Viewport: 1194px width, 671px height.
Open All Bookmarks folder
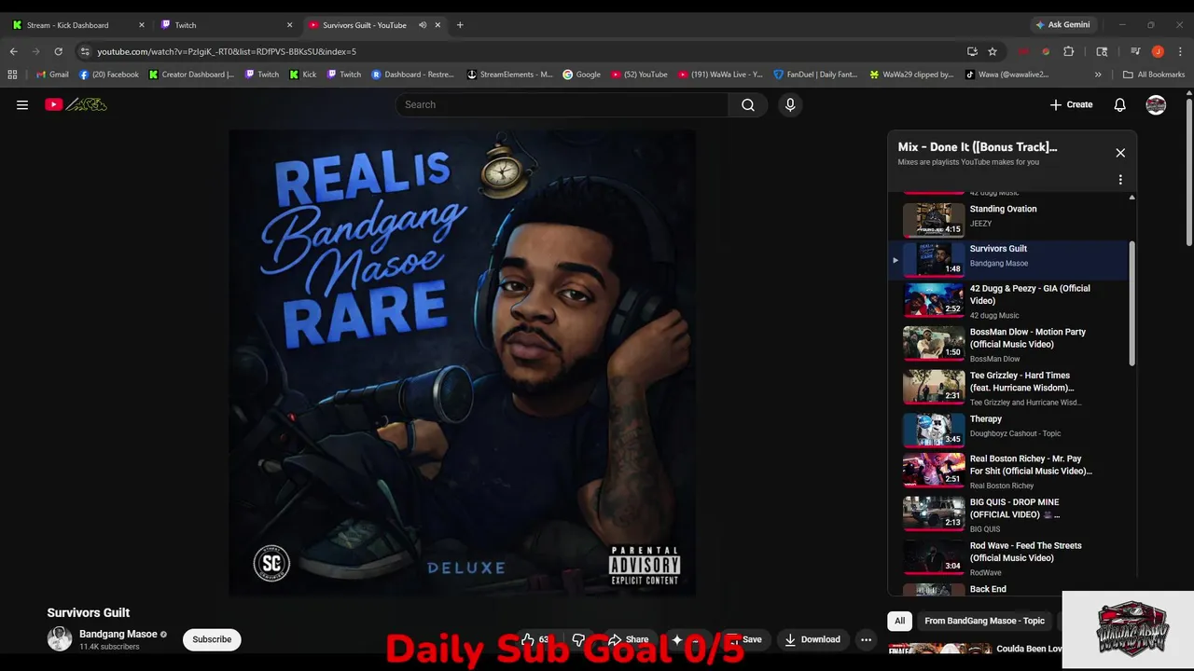tap(1154, 75)
